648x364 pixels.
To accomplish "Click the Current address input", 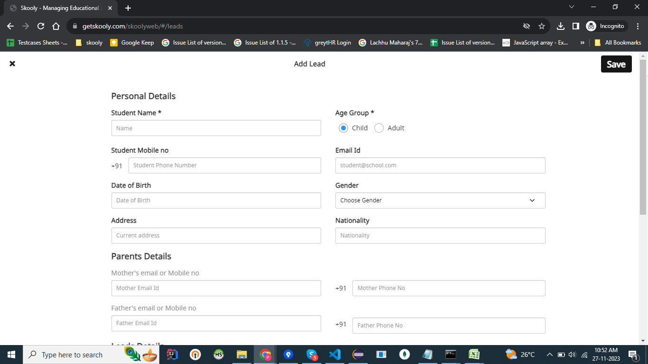I will (x=216, y=236).
